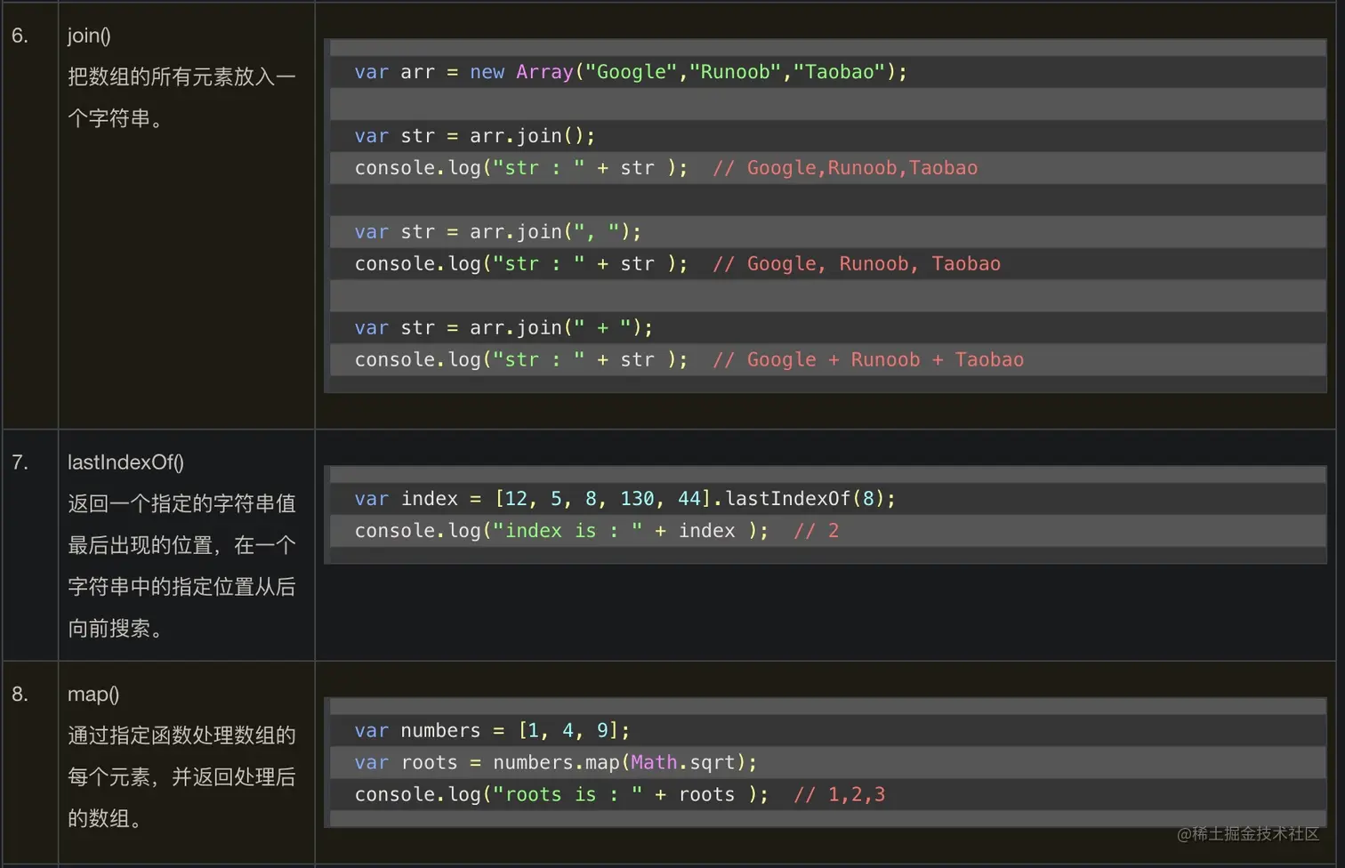Click the description line '每个元素，并返回处理后'
This screenshot has height=868, width=1345.
[x=181, y=777]
